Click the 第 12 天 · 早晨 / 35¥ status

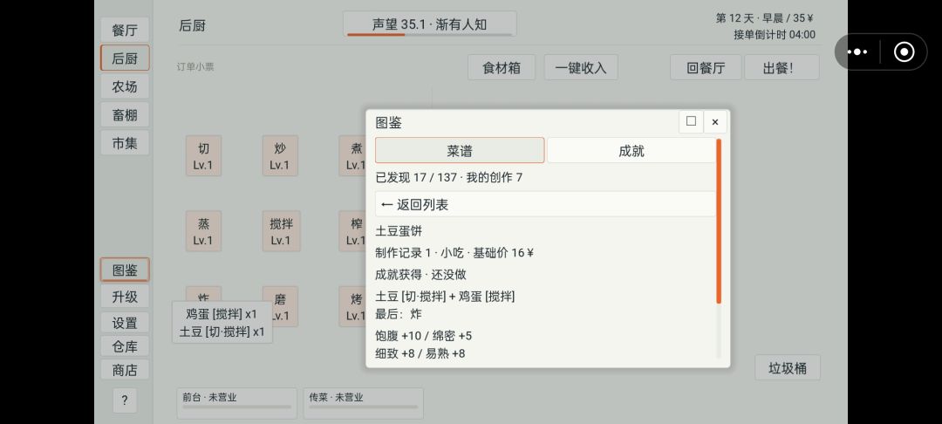click(765, 18)
